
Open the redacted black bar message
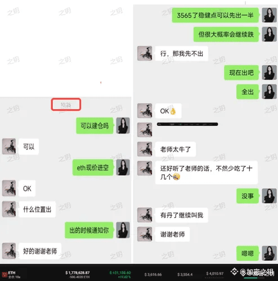point(187,124)
